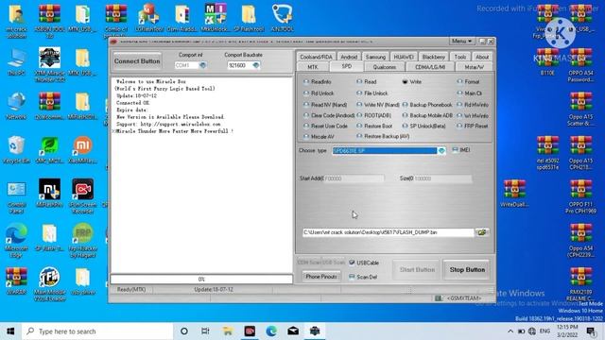The height and width of the screenshot is (340, 605).
Task: Open the Network desktop icon
Action: pos(16,106)
